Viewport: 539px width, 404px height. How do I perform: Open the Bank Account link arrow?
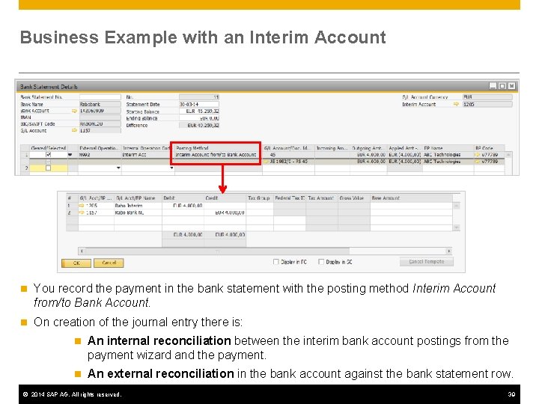point(74,111)
